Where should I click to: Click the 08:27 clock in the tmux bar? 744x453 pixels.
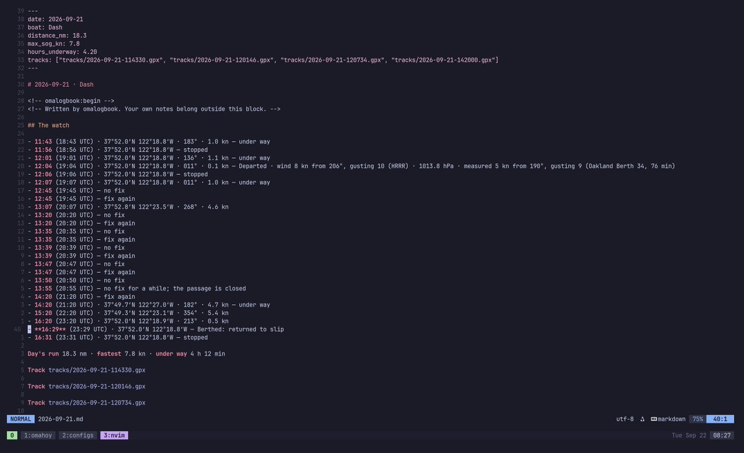(722, 435)
